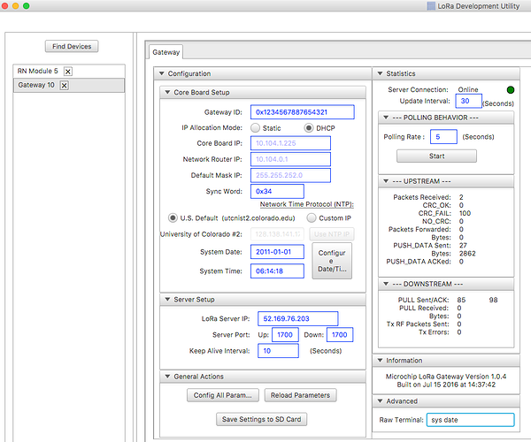
Task: Collapse the Statistics section
Action: point(380,73)
